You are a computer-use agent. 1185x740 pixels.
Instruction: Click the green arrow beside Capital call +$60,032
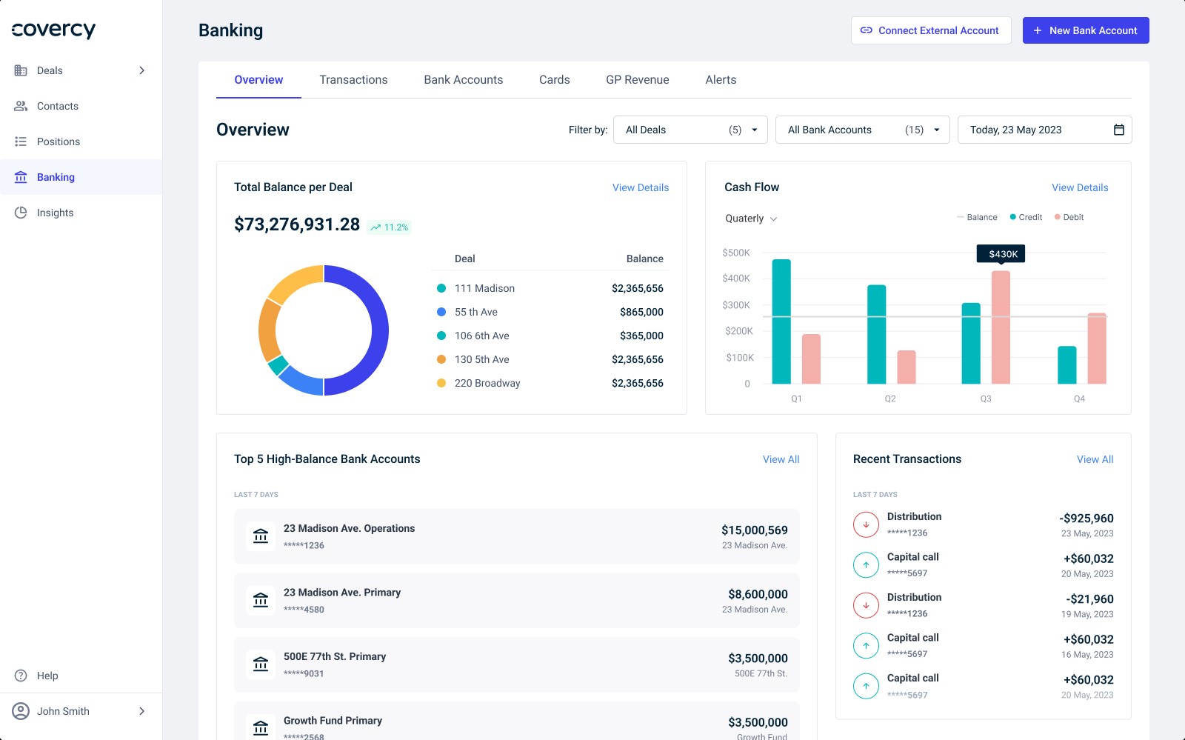866,564
